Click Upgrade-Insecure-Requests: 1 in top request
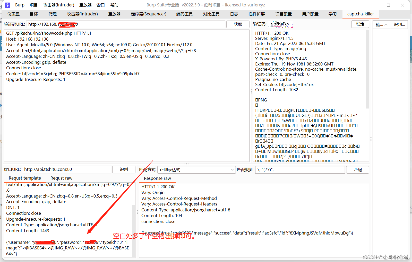412x262 pixels. 36,79
